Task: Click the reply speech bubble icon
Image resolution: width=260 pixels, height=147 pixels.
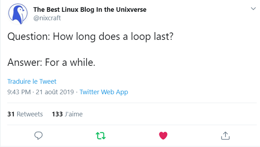Action: point(39,136)
